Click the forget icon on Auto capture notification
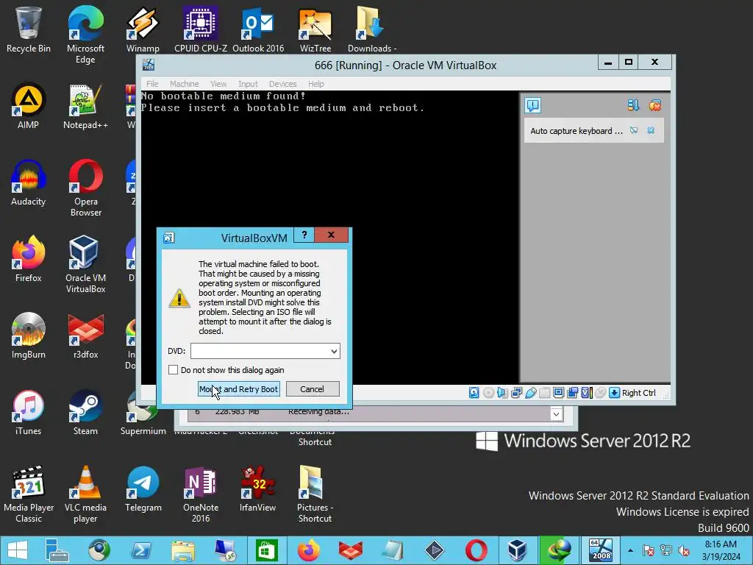 pos(634,131)
